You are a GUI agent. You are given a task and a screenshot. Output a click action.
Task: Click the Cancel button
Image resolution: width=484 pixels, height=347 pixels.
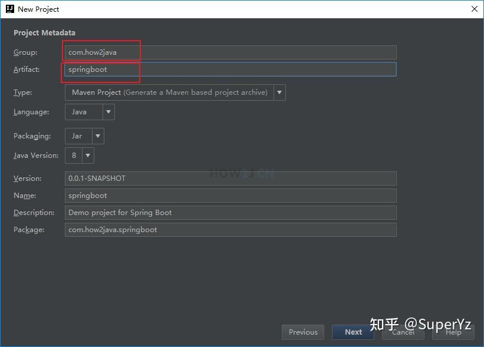coord(403,332)
